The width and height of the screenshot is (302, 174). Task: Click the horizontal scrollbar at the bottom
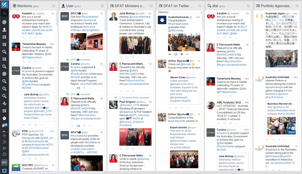(x=57, y=172)
